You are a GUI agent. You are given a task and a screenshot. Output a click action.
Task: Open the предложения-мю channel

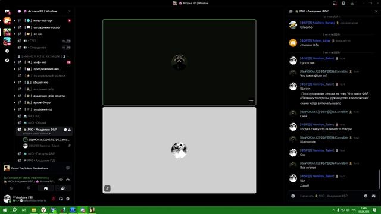pyautogui.click(x=43, y=69)
